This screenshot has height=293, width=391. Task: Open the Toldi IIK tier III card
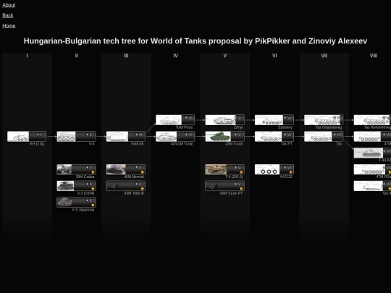[126, 137]
